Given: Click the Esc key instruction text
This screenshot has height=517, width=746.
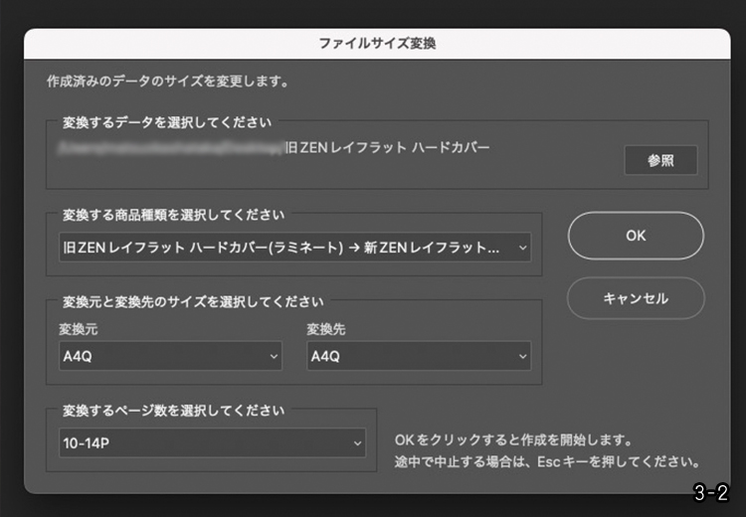Looking at the screenshot, I should tap(547, 462).
